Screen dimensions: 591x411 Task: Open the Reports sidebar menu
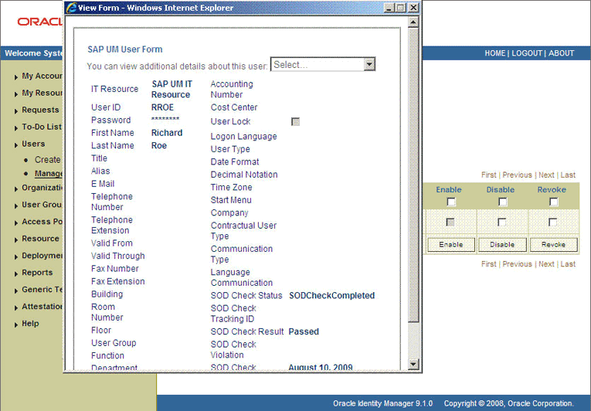click(x=37, y=272)
